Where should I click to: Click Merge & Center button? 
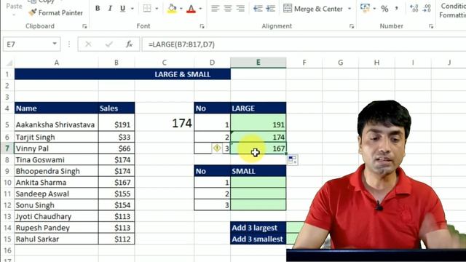point(313,9)
